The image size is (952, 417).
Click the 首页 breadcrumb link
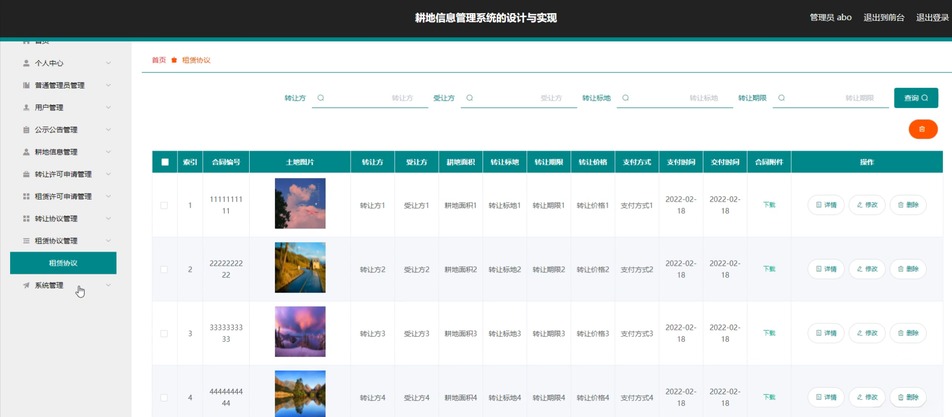click(159, 60)
